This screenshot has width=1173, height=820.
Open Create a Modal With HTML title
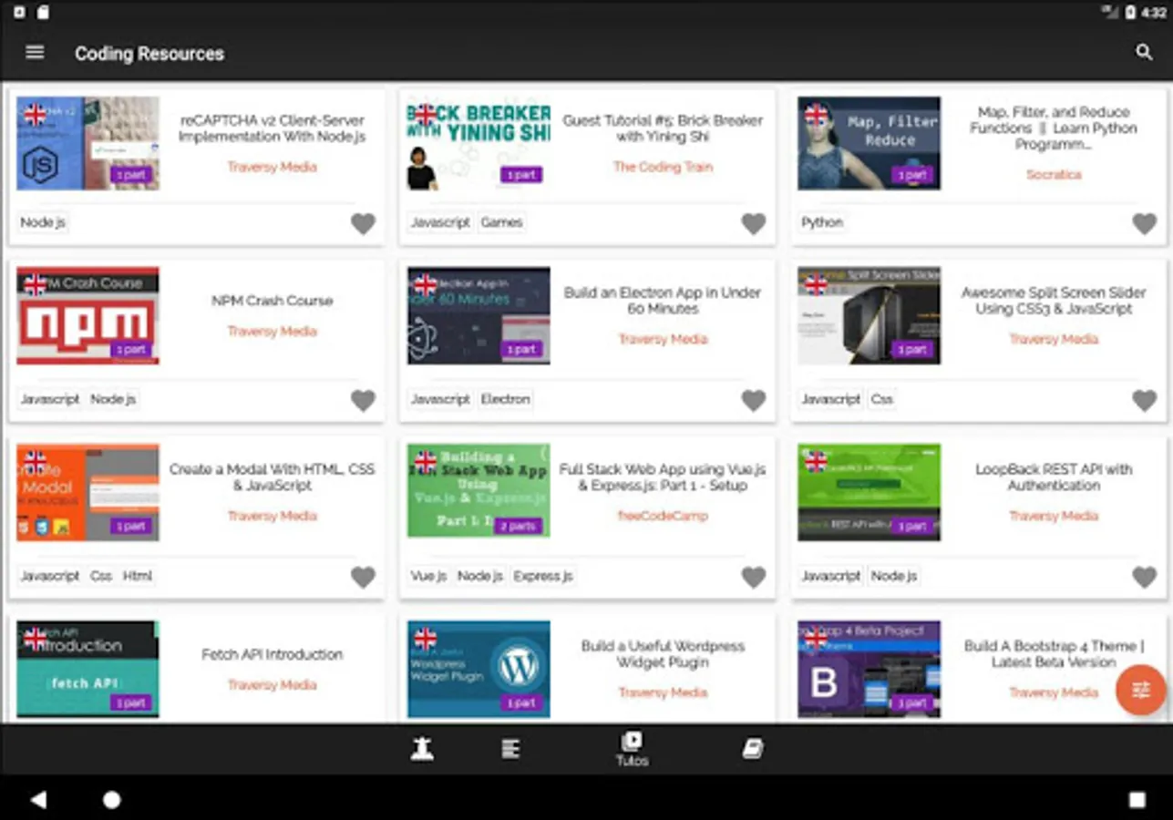pos(272,477)
